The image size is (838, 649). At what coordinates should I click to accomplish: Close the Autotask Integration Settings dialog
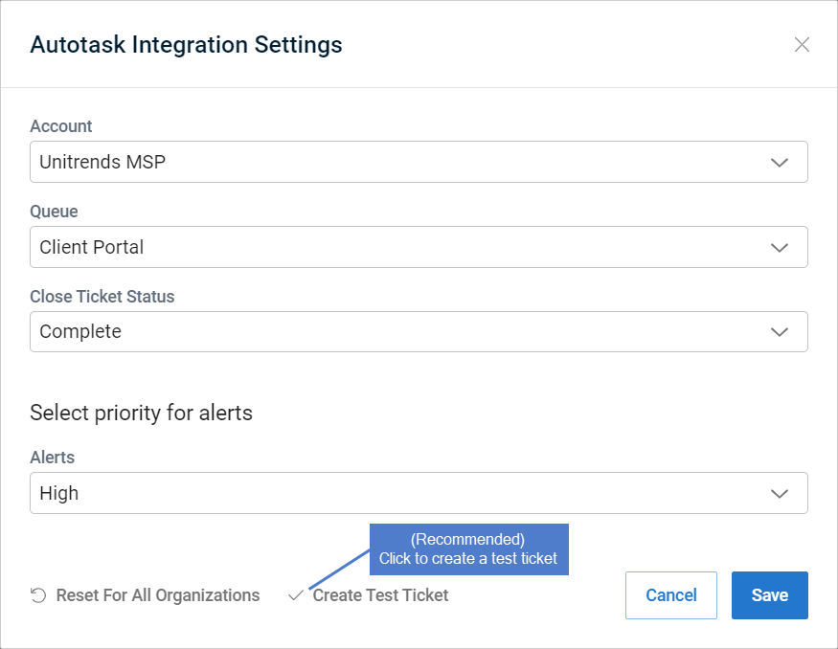pos(802,44)
